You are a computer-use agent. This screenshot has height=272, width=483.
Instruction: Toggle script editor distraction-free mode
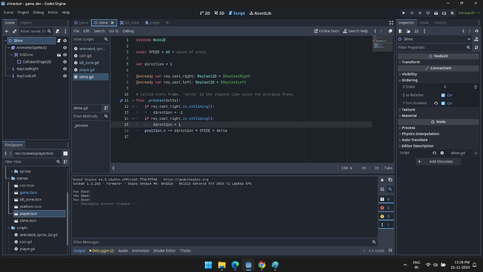pyautogui.click(x=391, y=23)
